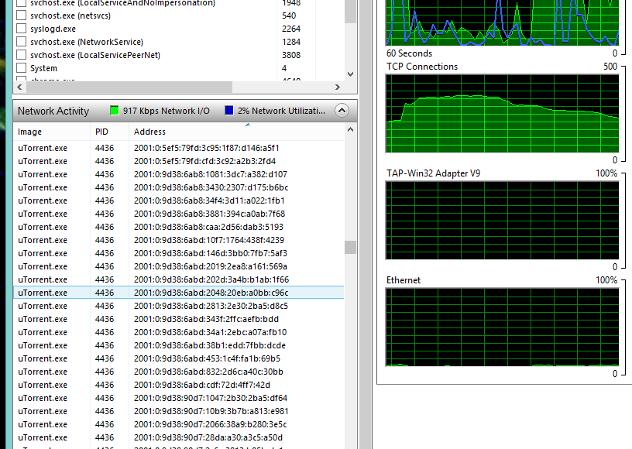Click the scroll down arrow of the process list

coord(350,74)
